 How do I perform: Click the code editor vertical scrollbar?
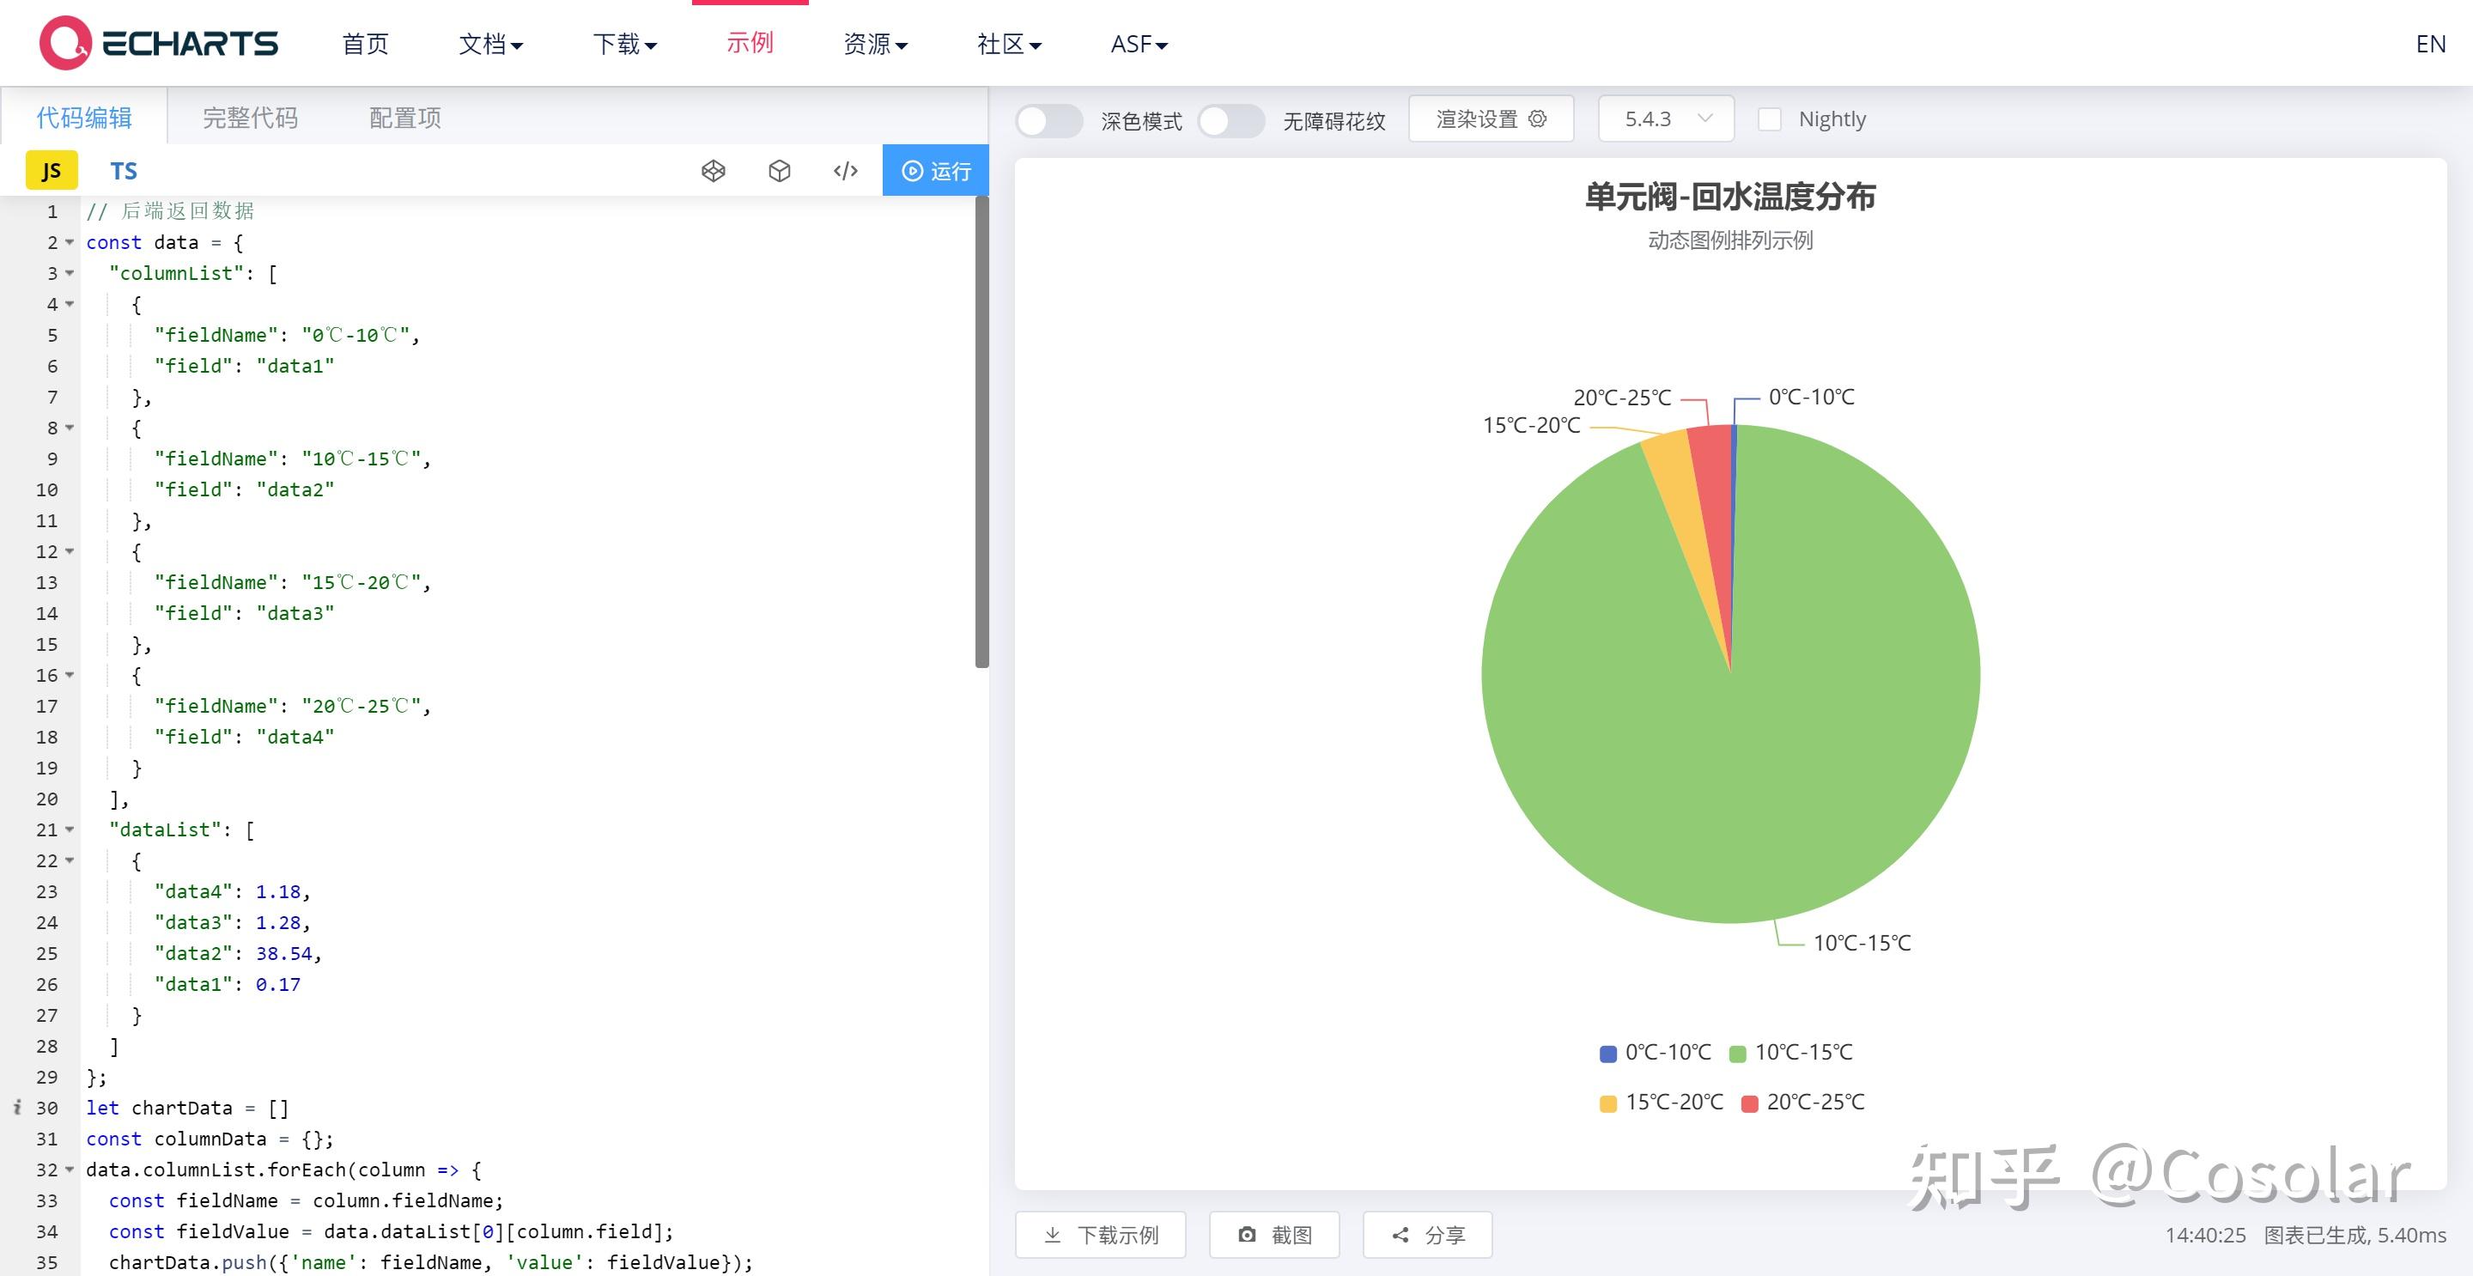tap(981, 432)
